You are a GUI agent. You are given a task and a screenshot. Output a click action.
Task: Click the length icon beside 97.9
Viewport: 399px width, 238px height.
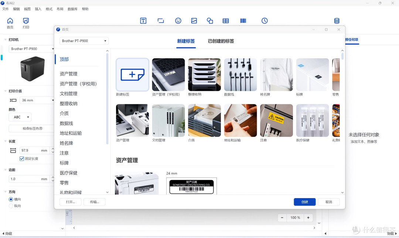tap(13, 150)
